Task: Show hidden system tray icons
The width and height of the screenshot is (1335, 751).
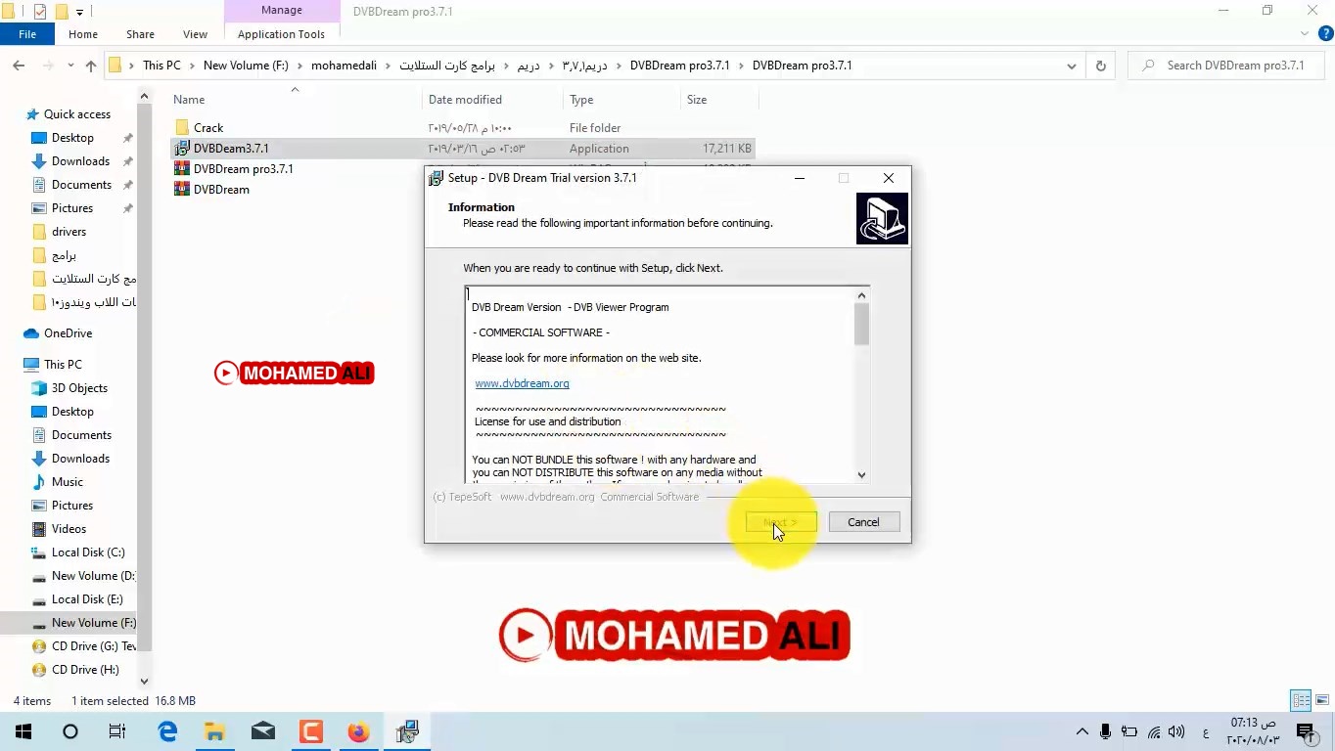Action: click(1082, 731)
